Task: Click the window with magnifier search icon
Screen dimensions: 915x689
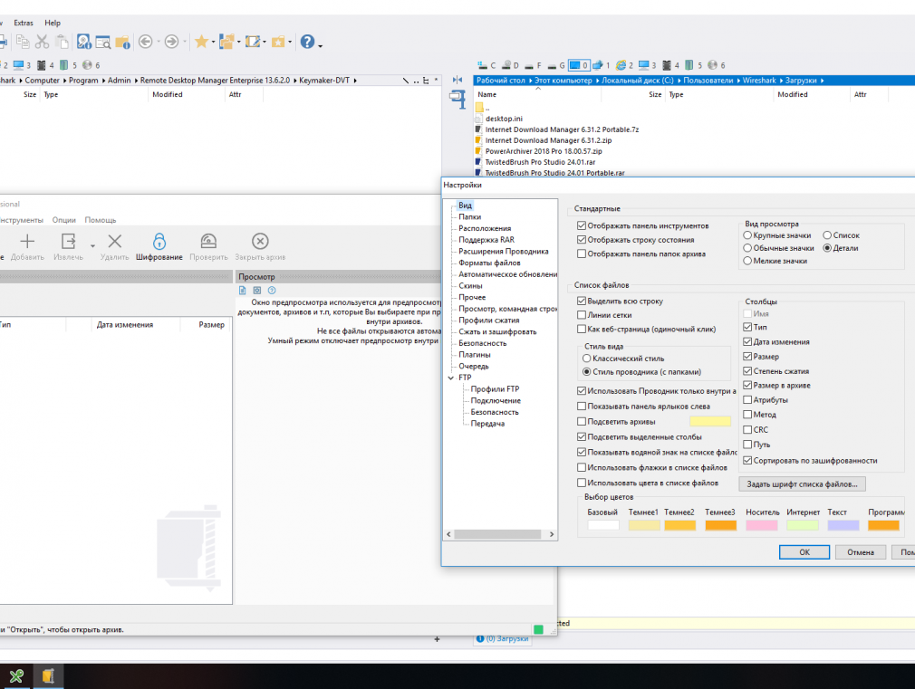Action: tap(103, 42)
